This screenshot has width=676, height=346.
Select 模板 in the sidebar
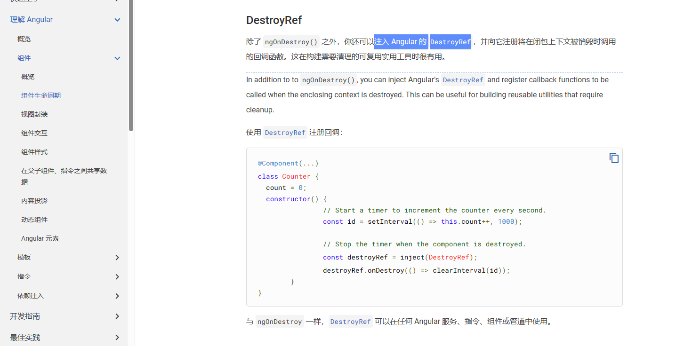click(x=24, y=257)
